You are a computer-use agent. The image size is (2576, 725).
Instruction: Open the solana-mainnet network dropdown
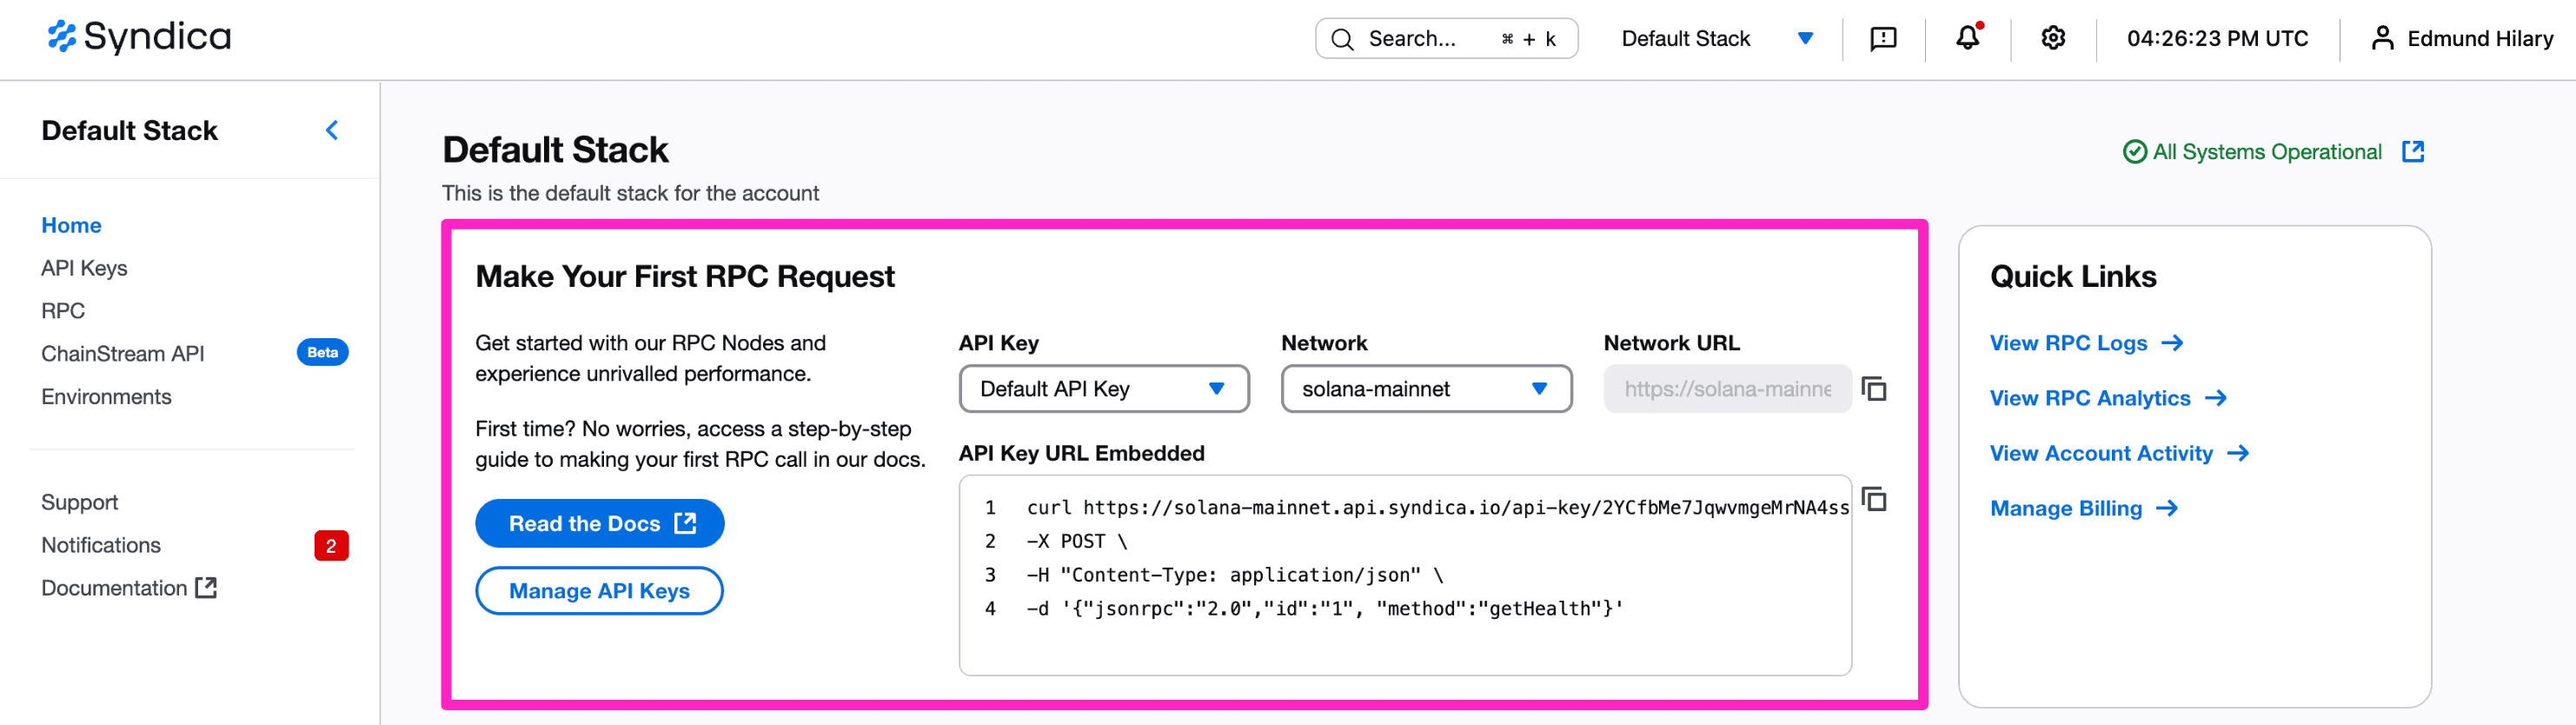(1425, 389)
